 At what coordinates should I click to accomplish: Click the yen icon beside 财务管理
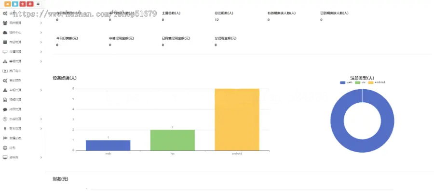tap(5, 129)
